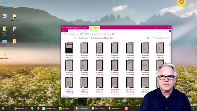Viewport: 197px width, 111px height.
Task: Click new folder icon in quick access toolbar
Action: click(x=65, y=34)
